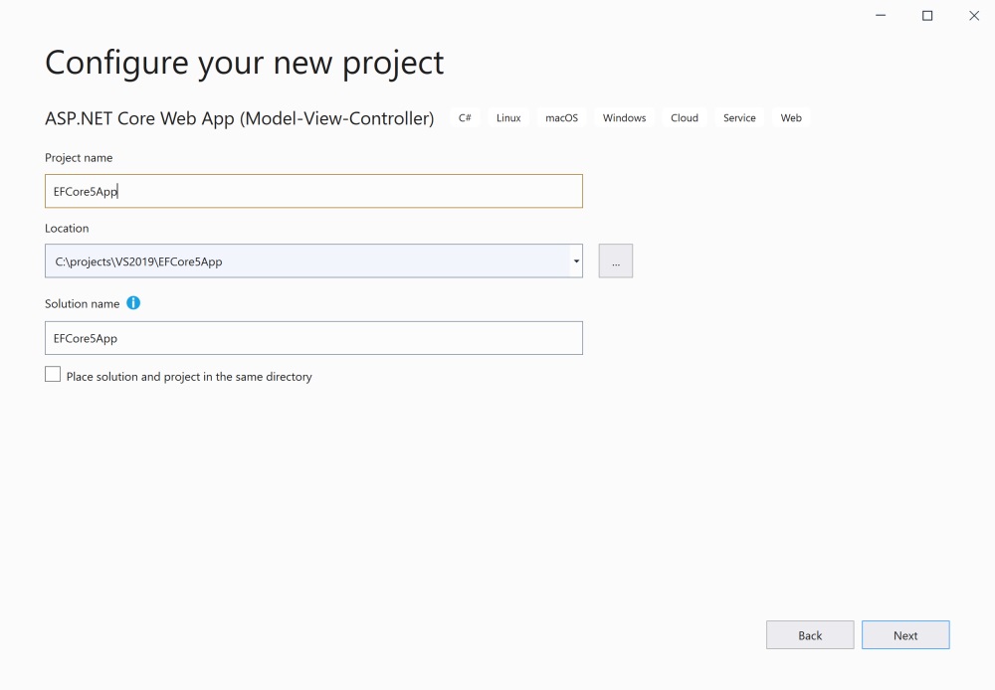The height and width of the screenshot is (690, 995).
Task: Click the C# tag
Action: 465,118
